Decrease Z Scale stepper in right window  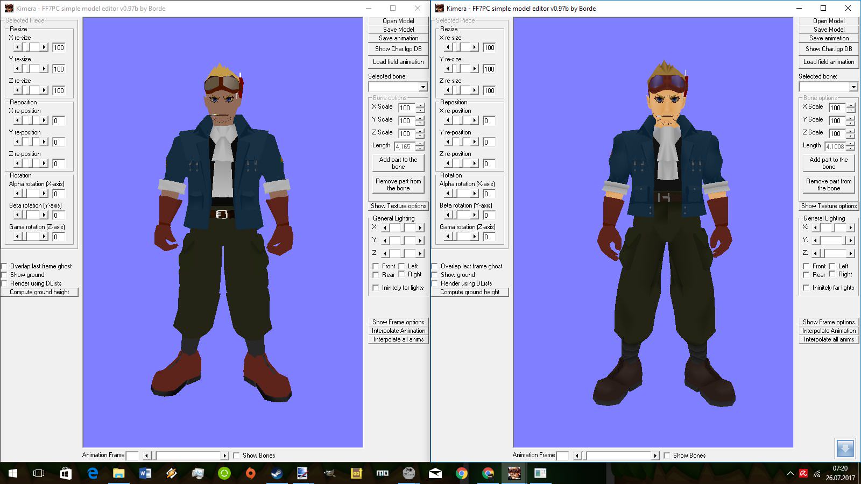pos(851,136)
